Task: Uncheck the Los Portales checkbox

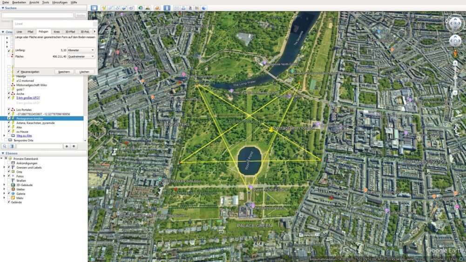Action: coord(9,110)
